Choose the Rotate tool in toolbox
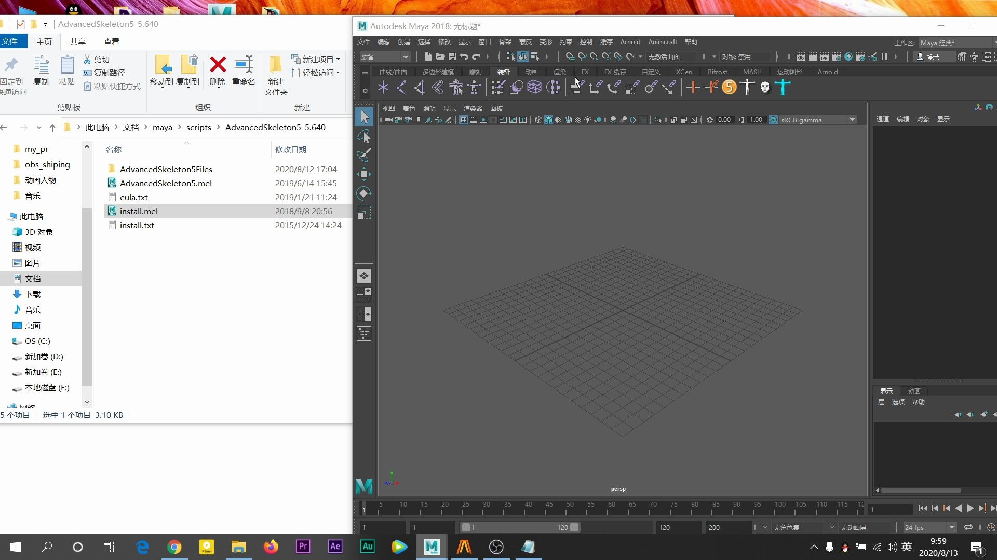Viewport: 997px width, 560px height. pyautogui.click(x=364, y=193)
